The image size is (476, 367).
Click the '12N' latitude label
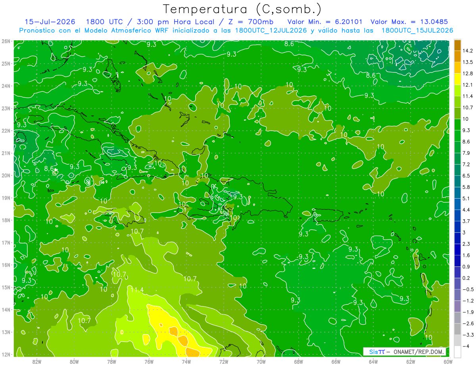point(6,354)
